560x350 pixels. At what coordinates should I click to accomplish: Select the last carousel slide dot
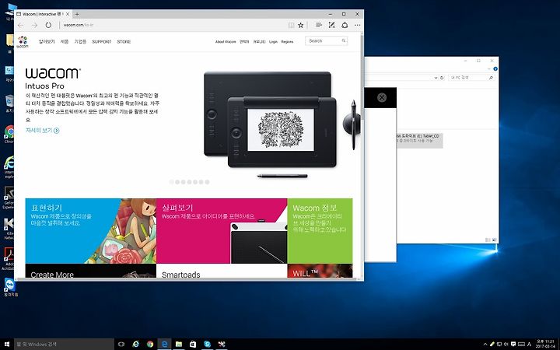click(x=207, y=182)
